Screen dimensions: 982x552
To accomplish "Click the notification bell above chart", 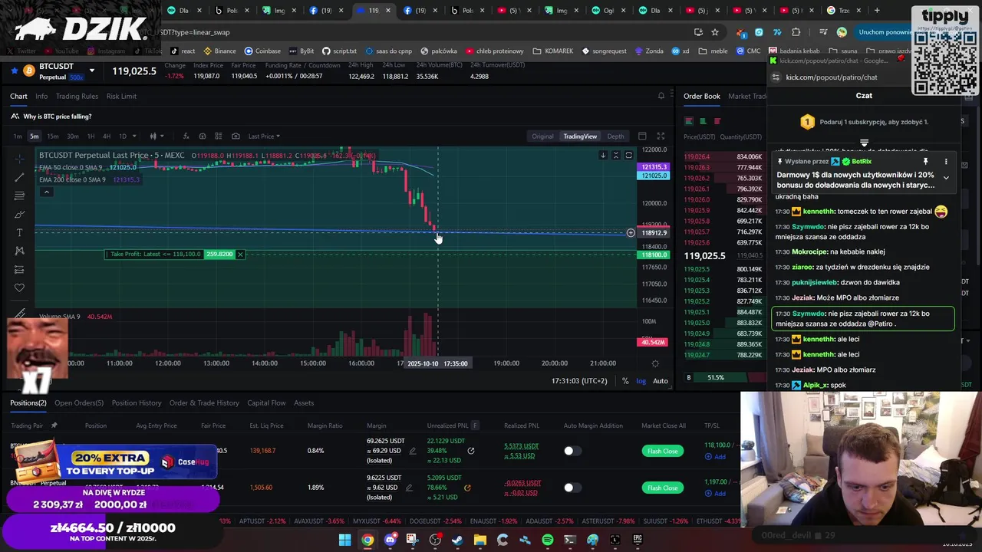I will (x=661, y=96).
